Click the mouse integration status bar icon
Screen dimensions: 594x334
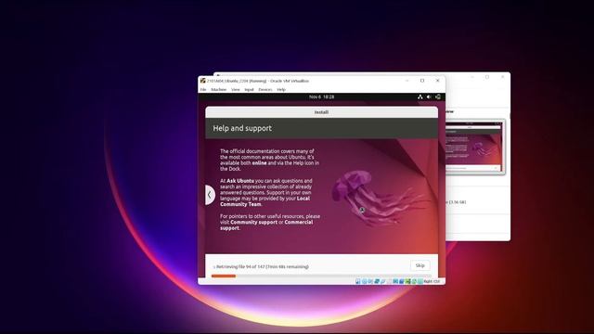click(414, 281)
